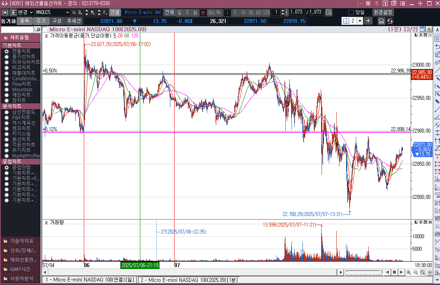Click the add chart plus button
The width and height of the screenshot is (440, 285).
(368, 21)
